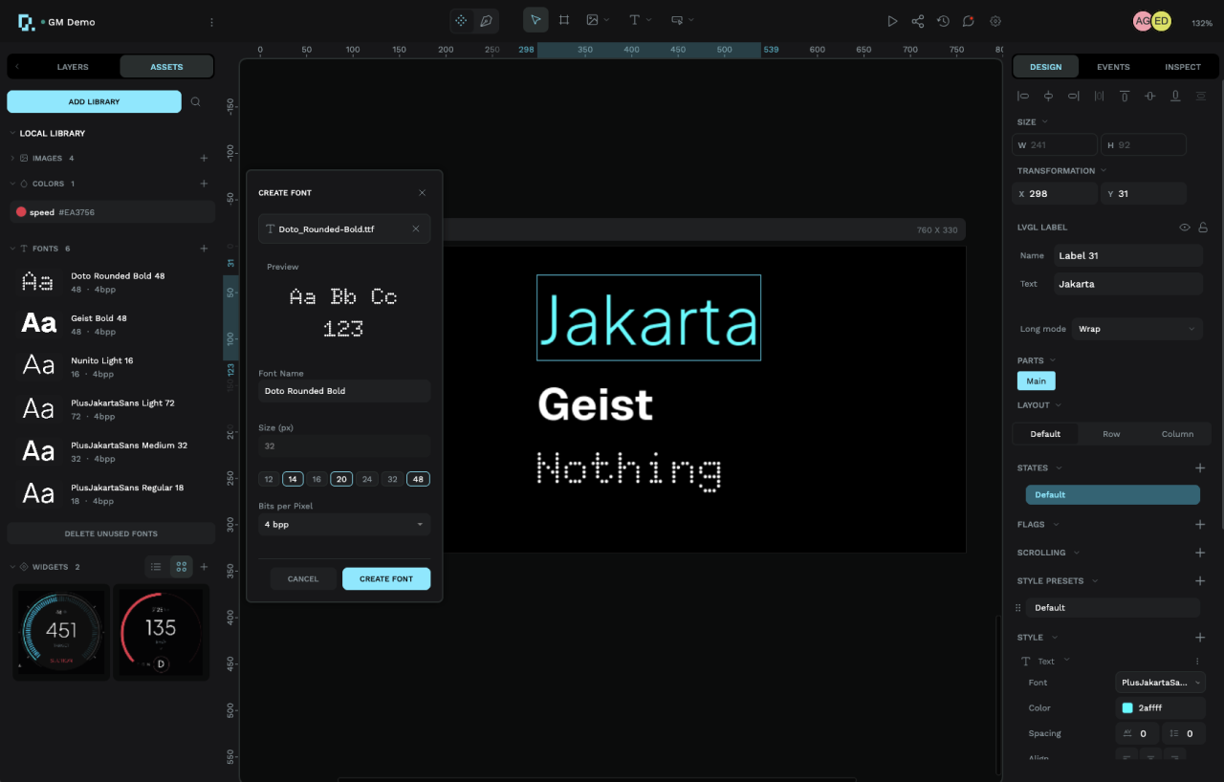
Task: Open the version History icon
Action: pos(943,20)
